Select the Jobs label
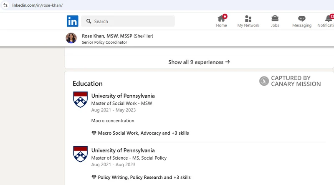The image size is (334, 185). [275, 25]
